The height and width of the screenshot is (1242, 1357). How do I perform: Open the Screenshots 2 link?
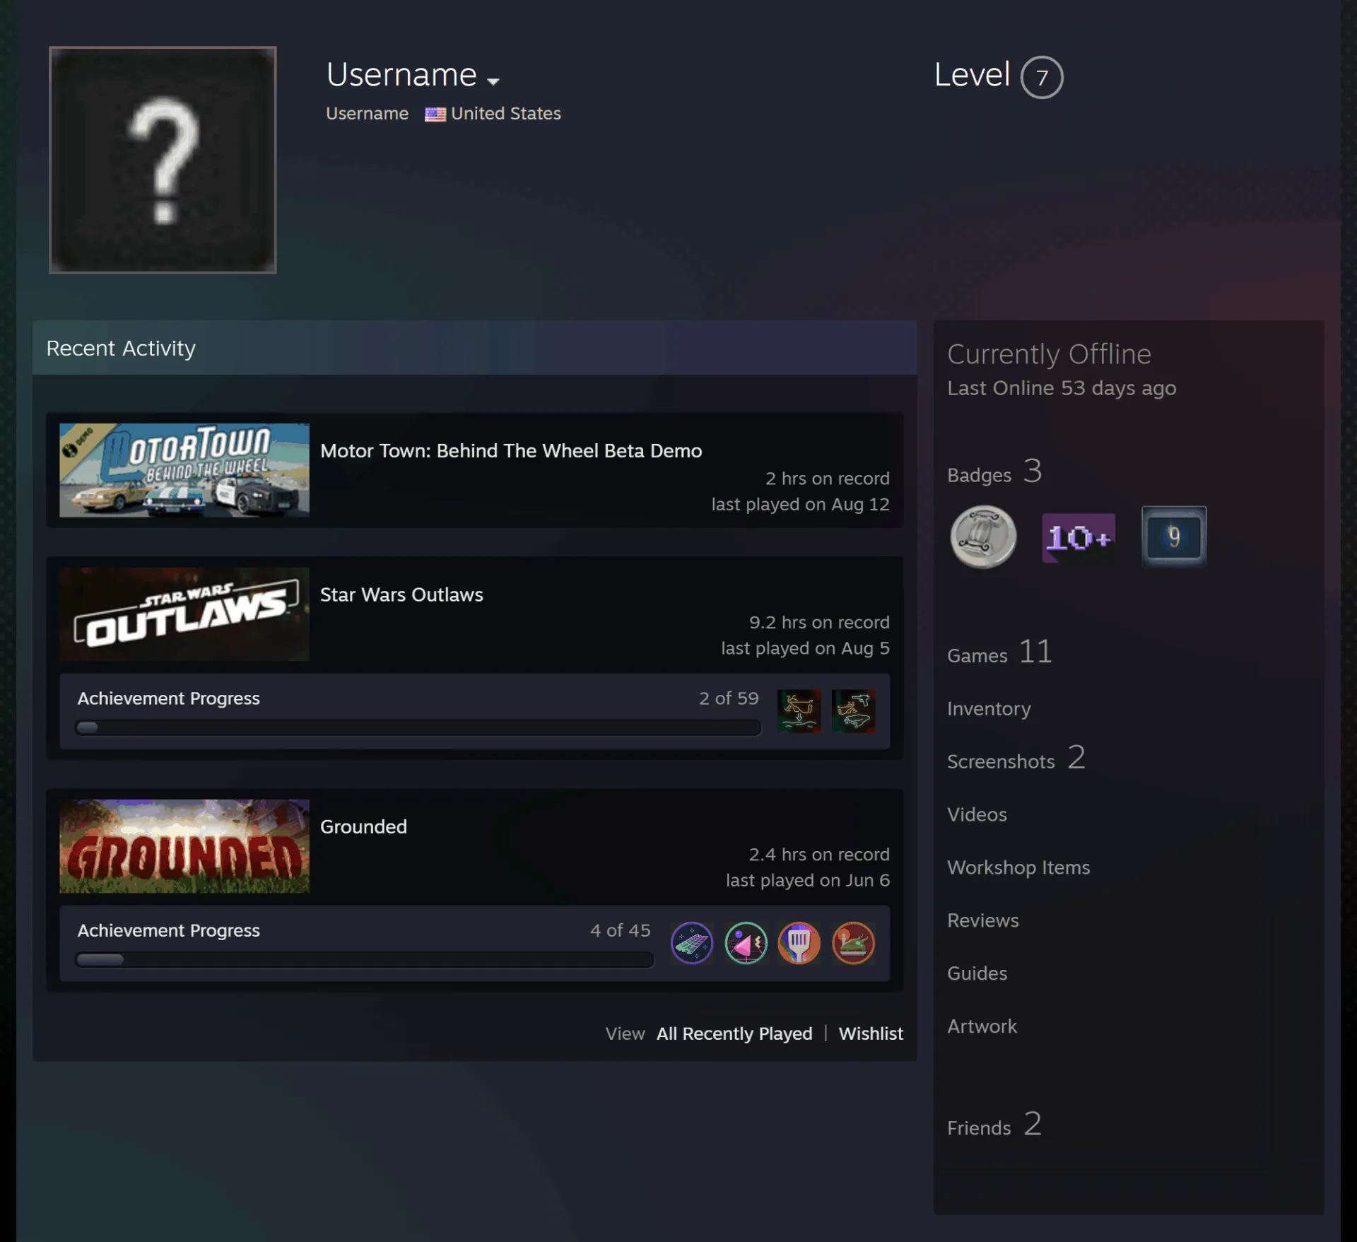pos(1016,758)
